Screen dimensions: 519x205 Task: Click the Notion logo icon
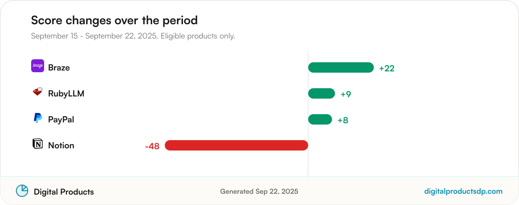point(38,144)
